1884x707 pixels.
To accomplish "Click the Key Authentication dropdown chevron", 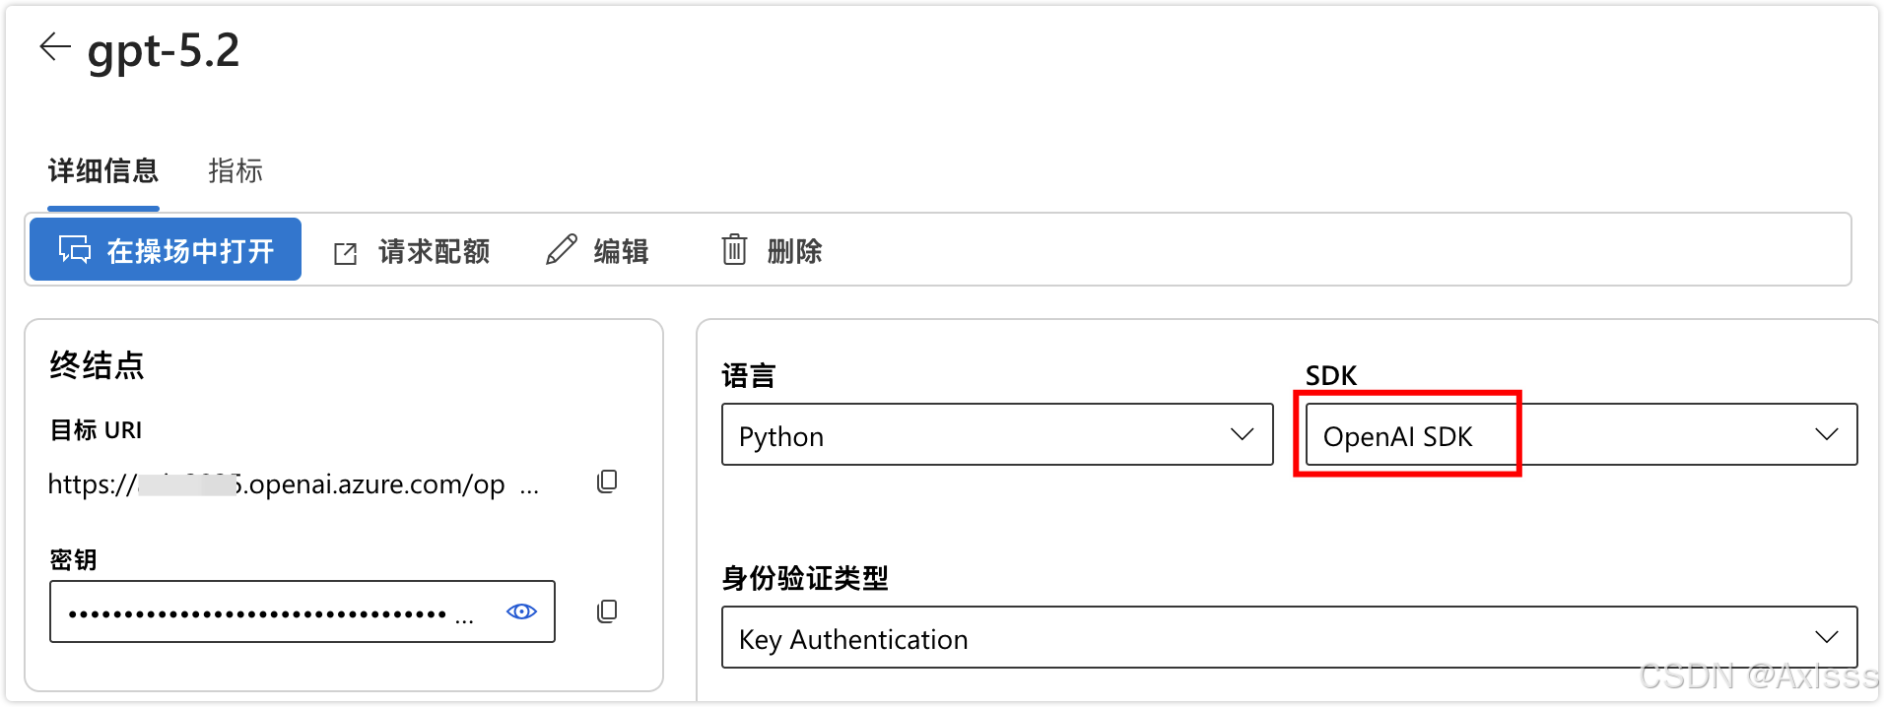I will click(1826, 637).
